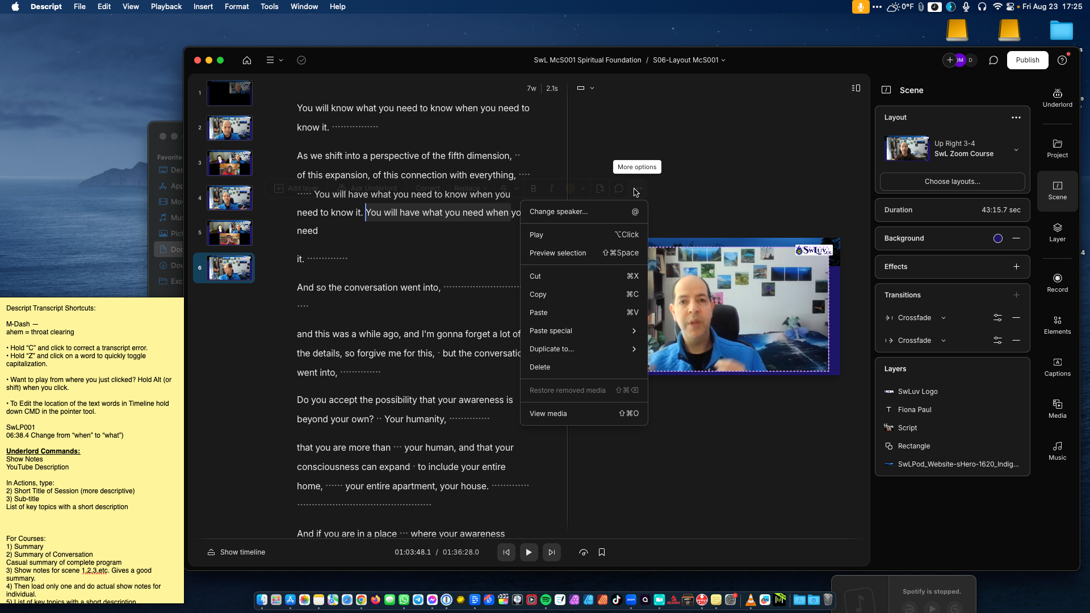Open the Apple menu
Image resolution: width=1090 pixels, height=613 pixels.
[x=15, y=7]
